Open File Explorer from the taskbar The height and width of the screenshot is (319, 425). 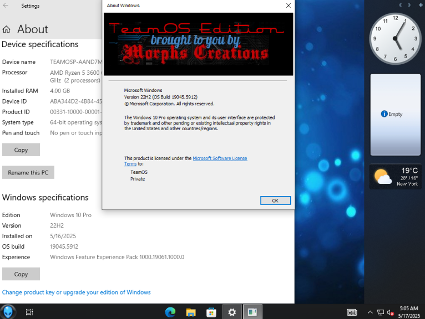191,312
